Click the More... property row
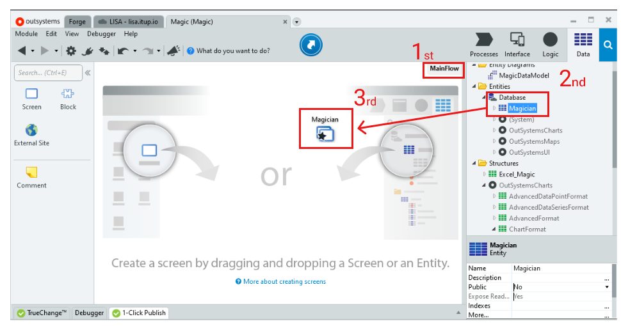The width and height of the screenshot is (621, 326). [x=539, y=315]
